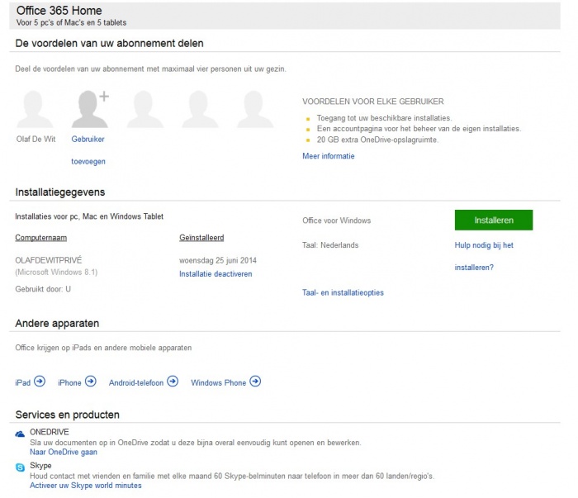Click the arrow circle icon next to iPhone
578x498 pixels.
pyautogui.click(x=90, y=381)
